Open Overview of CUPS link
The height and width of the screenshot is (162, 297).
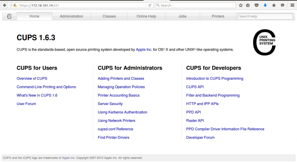point(32,78)
